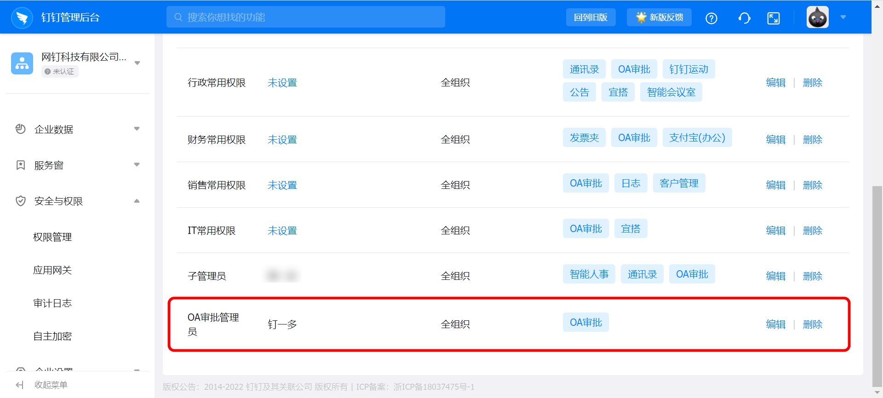Open the help question mark icon

pos(711,18)
